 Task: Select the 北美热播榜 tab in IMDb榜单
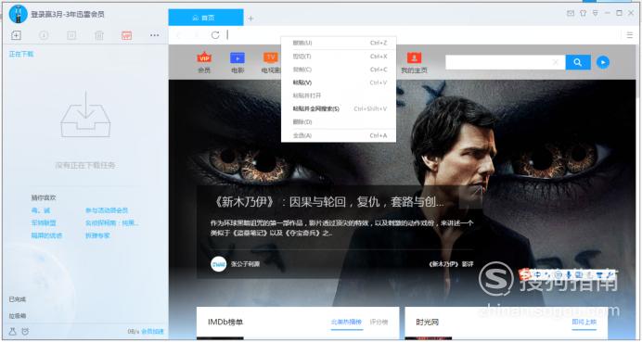click(346, 323)
